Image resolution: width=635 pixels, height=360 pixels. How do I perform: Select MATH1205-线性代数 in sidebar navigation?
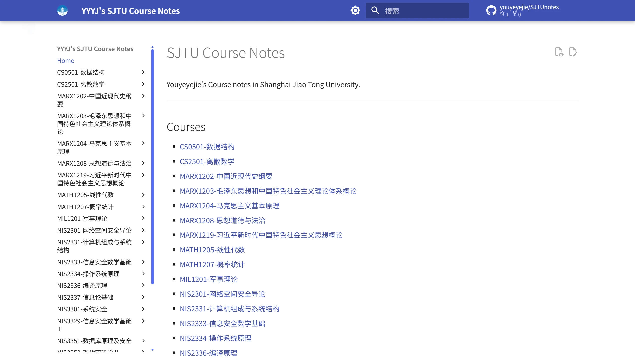(85, 195)
